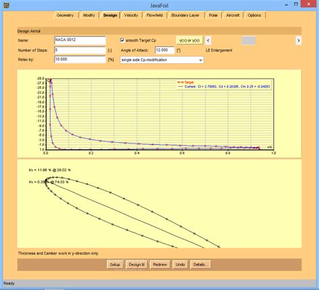Viewport: 319px width, 290px height.
Task: Switch to the Geometry tab
Action: [x=65, y=15]
